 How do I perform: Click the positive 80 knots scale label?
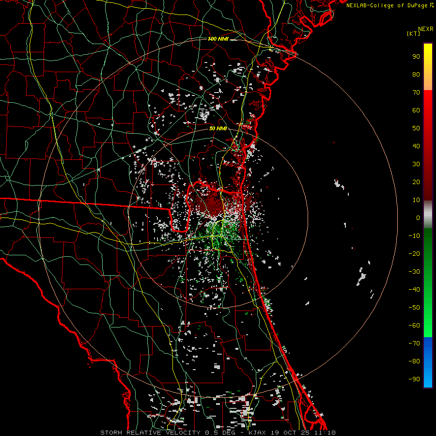[x=416, y=74]
